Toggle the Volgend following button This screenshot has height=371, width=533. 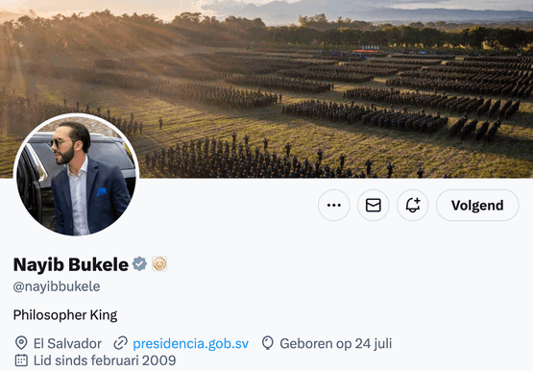tap(477, 205)
